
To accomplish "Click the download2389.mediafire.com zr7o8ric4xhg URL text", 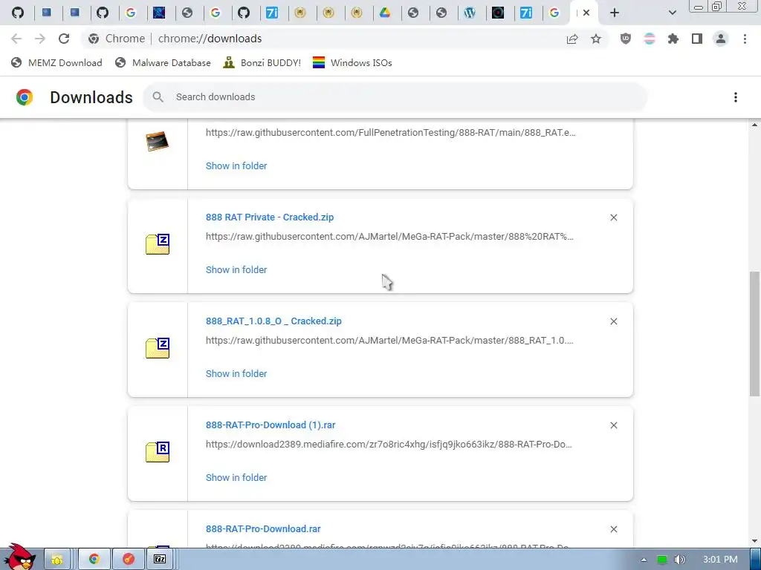I will [389, 444].
